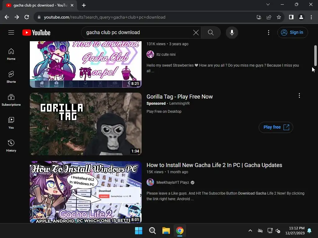Open 'How to Install New Gacha Life 2' title

pos(214,165)
